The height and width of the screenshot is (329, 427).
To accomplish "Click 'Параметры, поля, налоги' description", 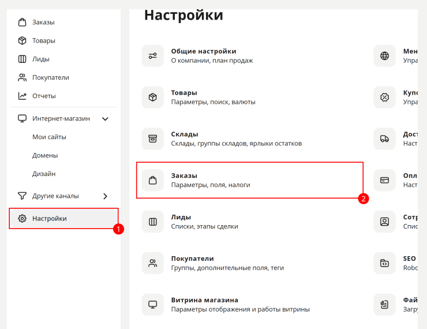I will pos(211,185).
